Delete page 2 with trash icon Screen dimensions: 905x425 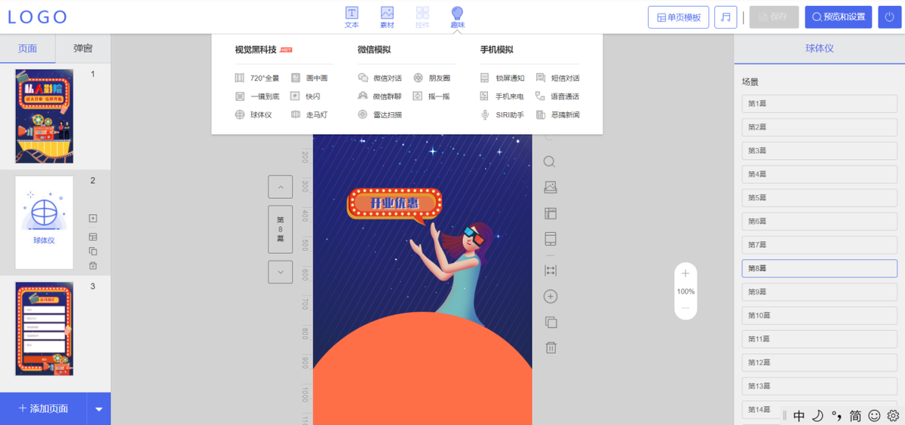[x=93, y=265]
